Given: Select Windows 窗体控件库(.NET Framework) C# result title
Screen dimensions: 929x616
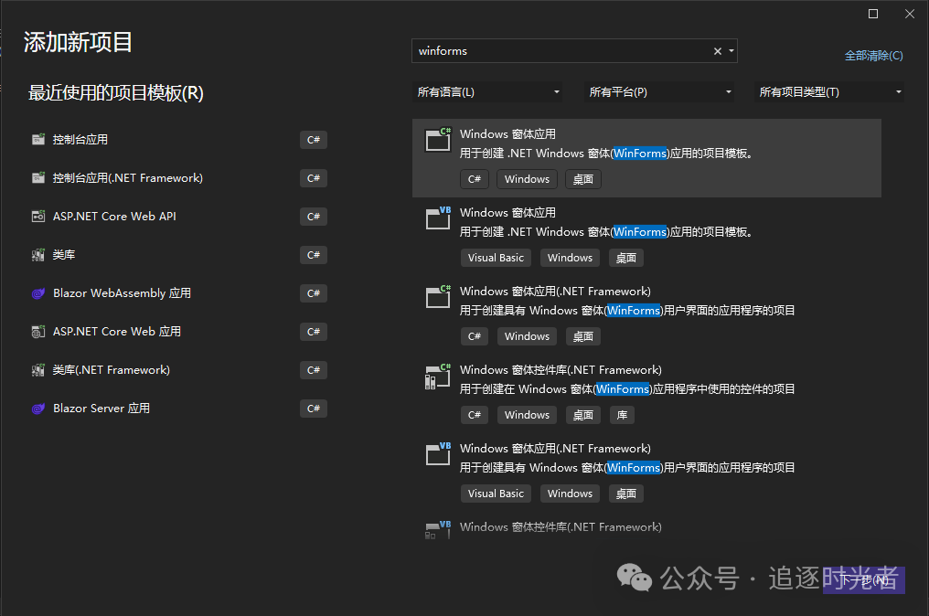Looking at the screenshot, I should (561, 370).
